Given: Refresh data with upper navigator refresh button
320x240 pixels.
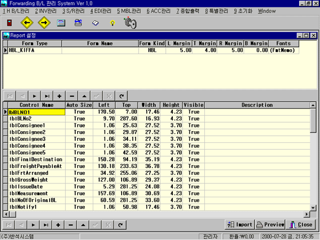Looking at the screenshot, I should 122,96.
